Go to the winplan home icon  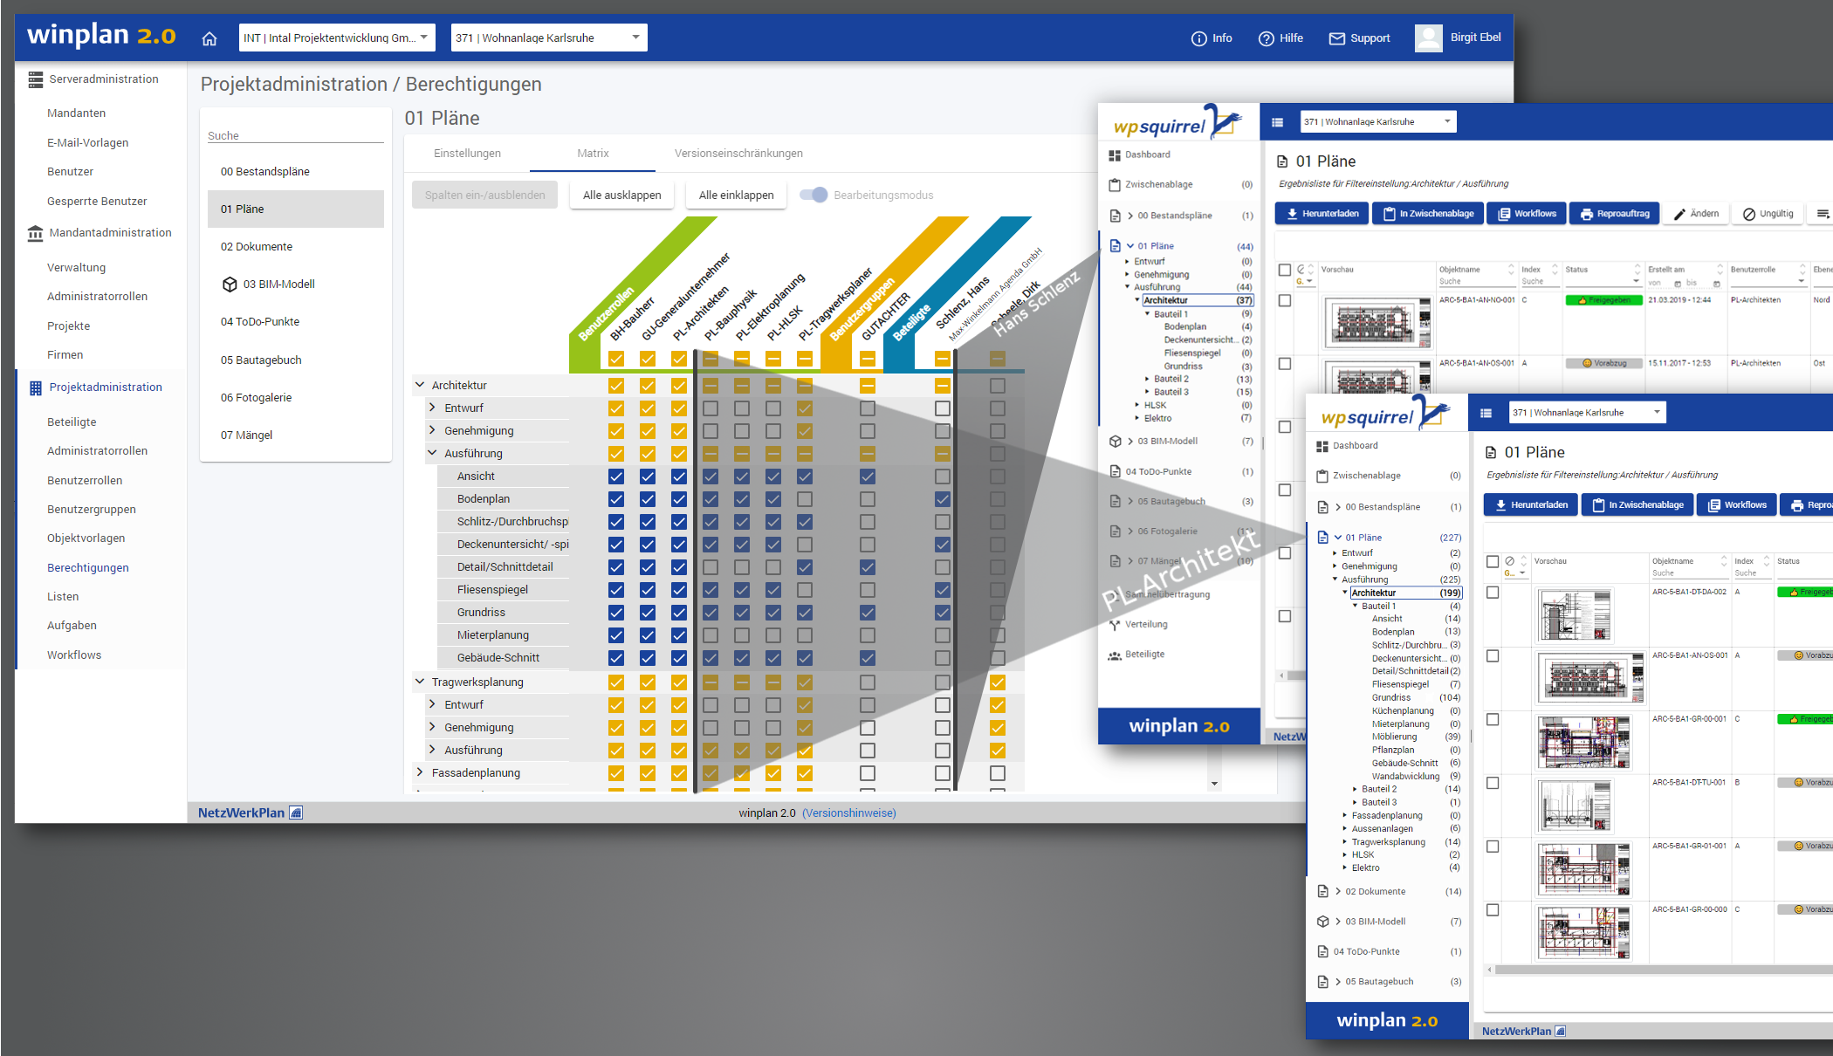(209, 38)
